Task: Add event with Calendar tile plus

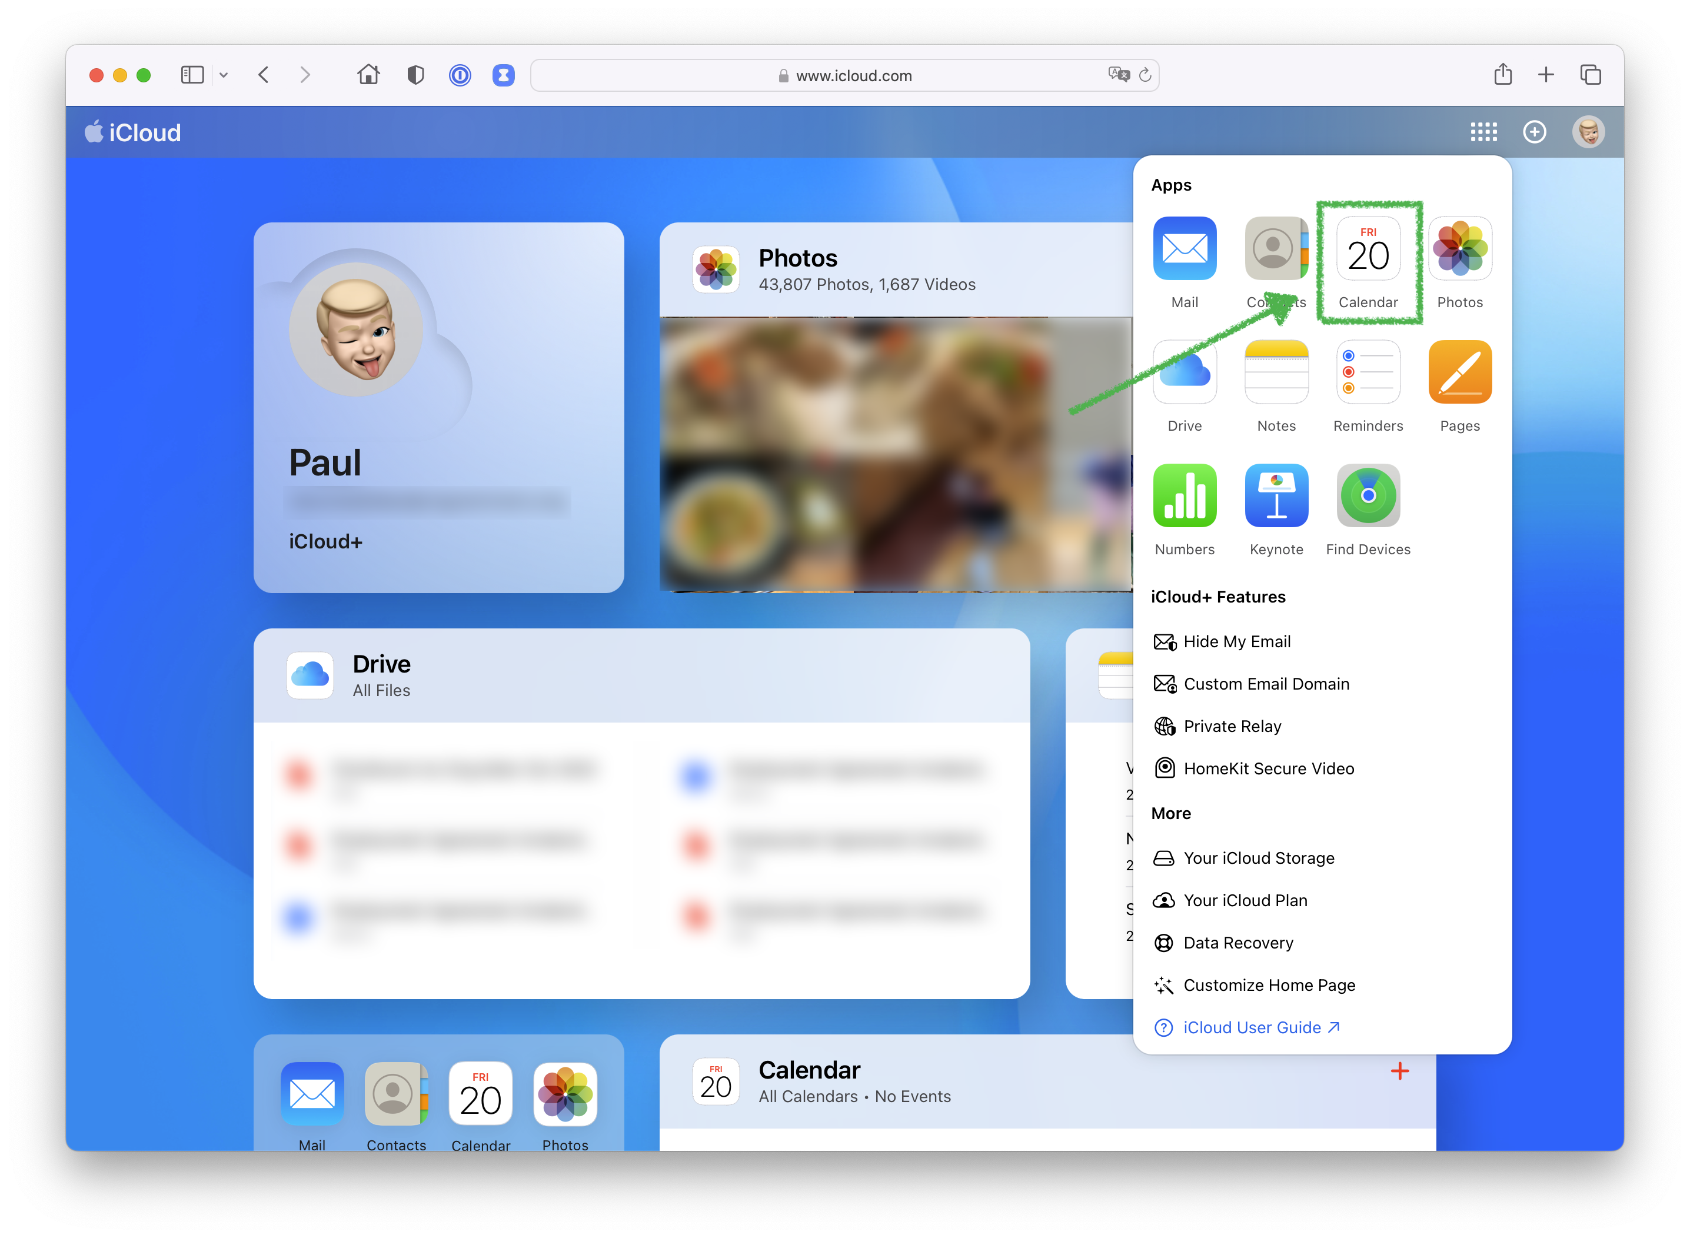Action: pos(1399,1071)
